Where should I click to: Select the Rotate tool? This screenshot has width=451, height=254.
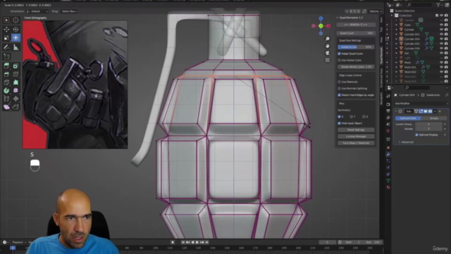16,30
